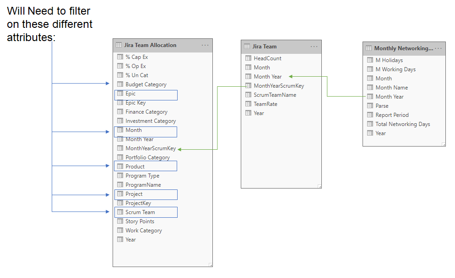This screenshot has width=455, height=278.
Task: Open more options on Jira Team Allocation table
Action: tap(205, 45)
